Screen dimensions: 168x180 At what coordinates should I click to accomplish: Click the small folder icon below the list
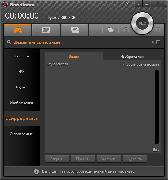tap(155, 150)
